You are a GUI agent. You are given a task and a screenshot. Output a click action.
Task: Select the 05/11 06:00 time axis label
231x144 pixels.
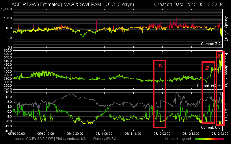(104, 134)
